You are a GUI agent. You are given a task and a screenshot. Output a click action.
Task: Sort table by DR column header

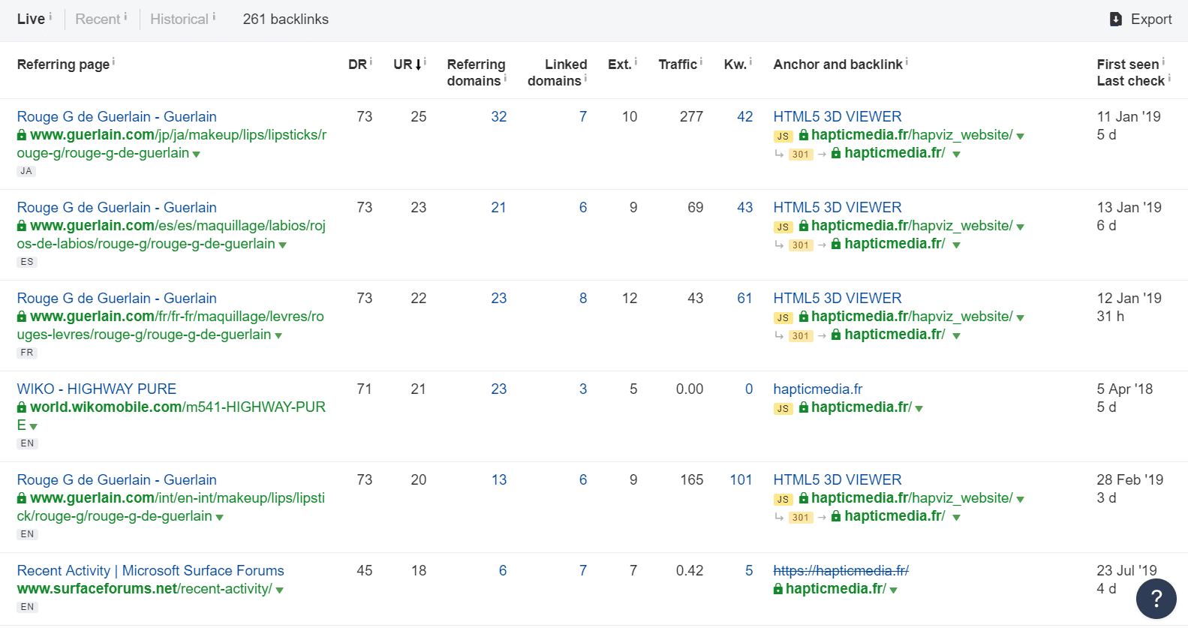click(x=356, y=65)
